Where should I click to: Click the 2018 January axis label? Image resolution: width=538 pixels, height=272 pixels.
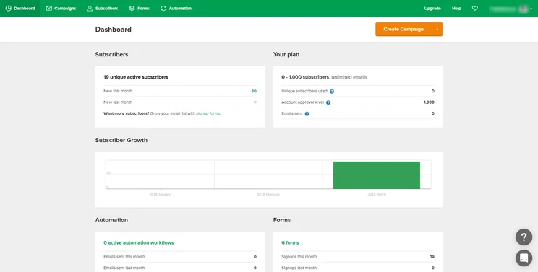[x=160, y=194]
